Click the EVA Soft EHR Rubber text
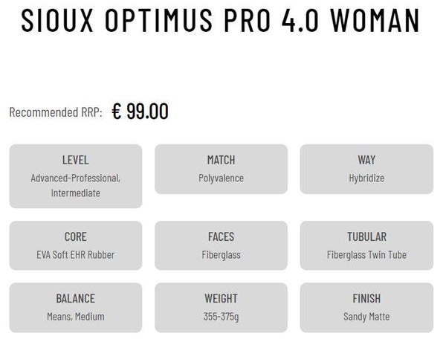Viewport: 446px width, 342px height. (x=76, y=256)
